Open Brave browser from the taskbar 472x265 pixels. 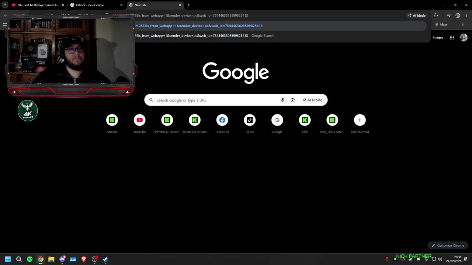tap(84, 259)
